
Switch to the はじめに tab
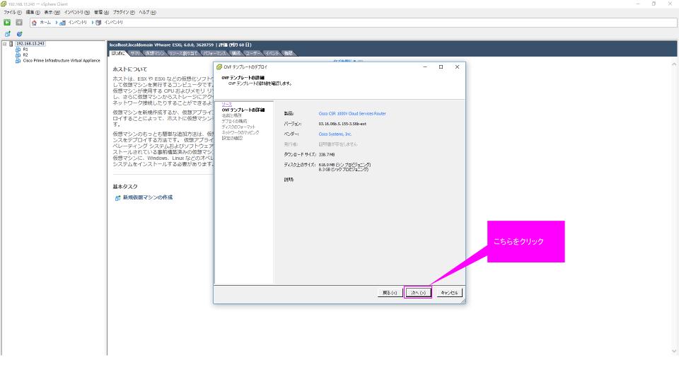point(118,53)
